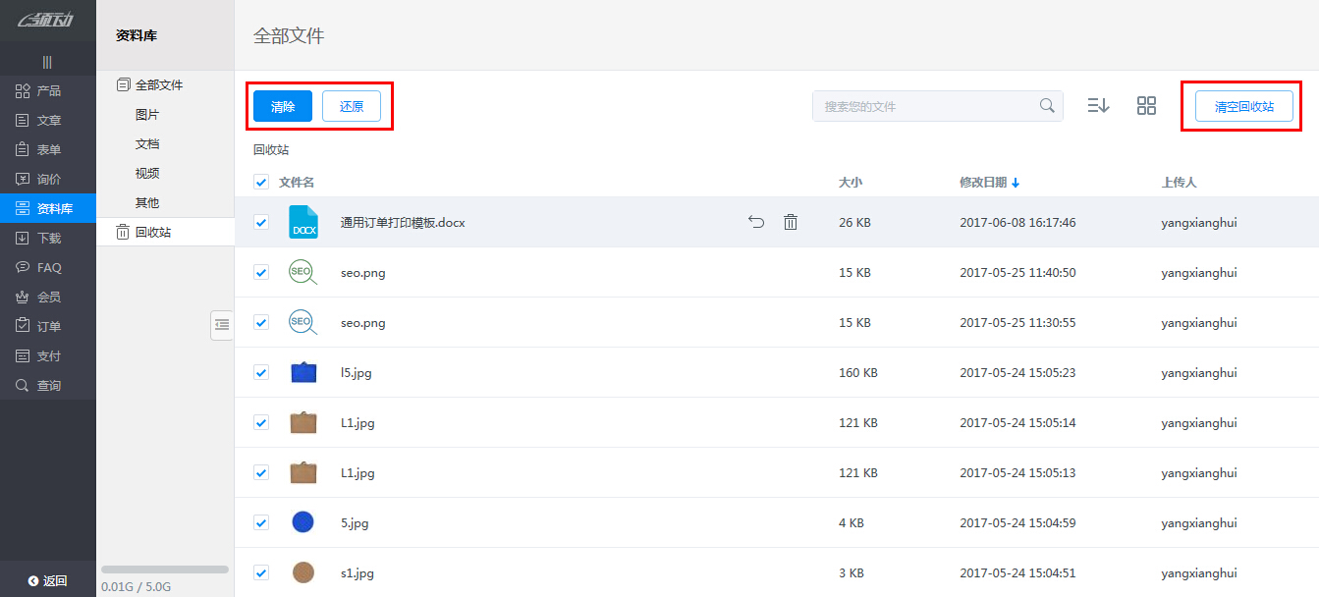This screenshot has height=597, width=1319.
Task: Click the blue 清除 button
Action: pos(283,106)
